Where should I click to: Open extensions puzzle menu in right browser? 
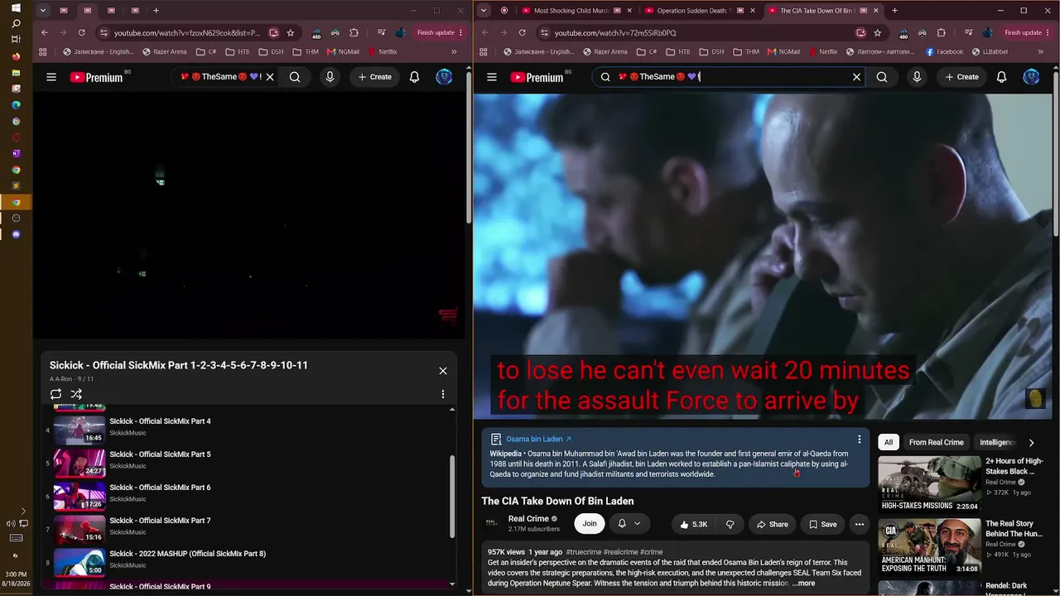(941, 33)
